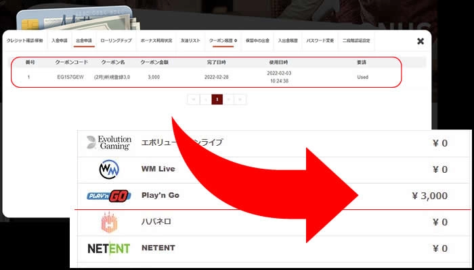Open the クレジット確認·移動 tab
Viewport: 474px width, 270px height.
26,41
